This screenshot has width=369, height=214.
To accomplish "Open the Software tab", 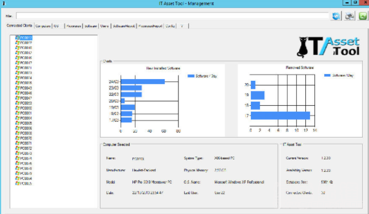I will point(90,26).
